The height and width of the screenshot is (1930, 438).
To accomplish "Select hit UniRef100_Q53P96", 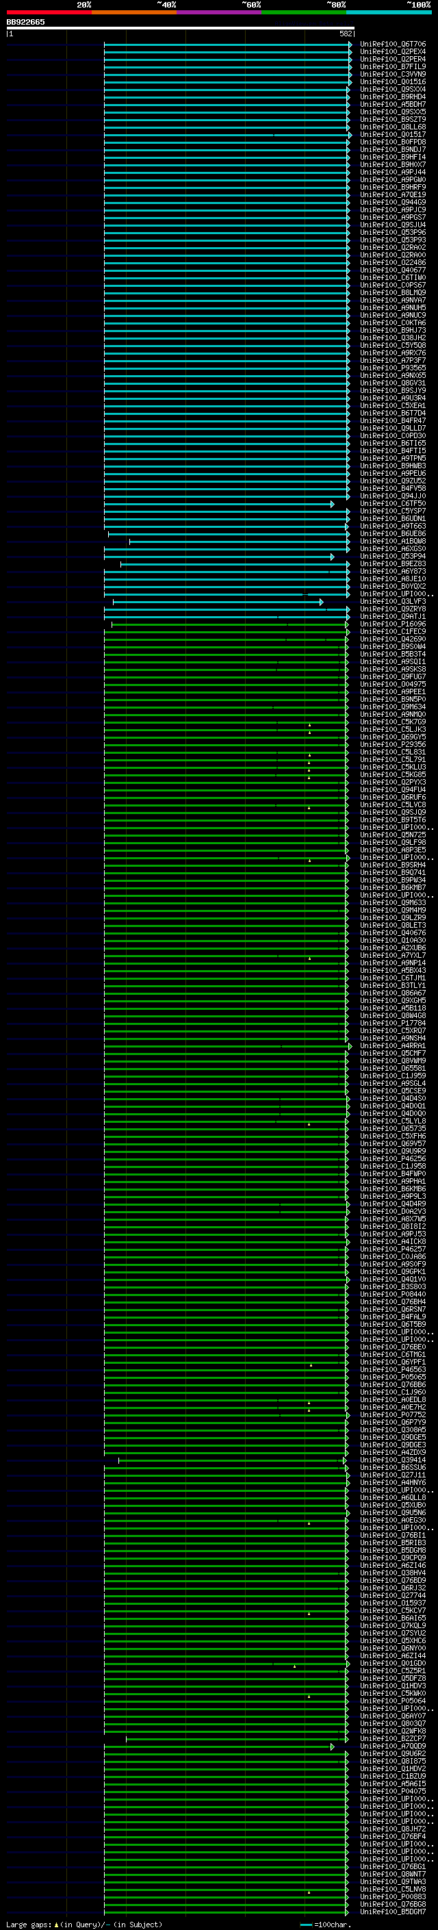I will click(x=393, y=232).
